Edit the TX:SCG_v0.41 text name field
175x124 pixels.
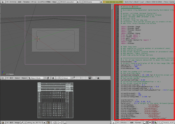[x=169, y=123]
